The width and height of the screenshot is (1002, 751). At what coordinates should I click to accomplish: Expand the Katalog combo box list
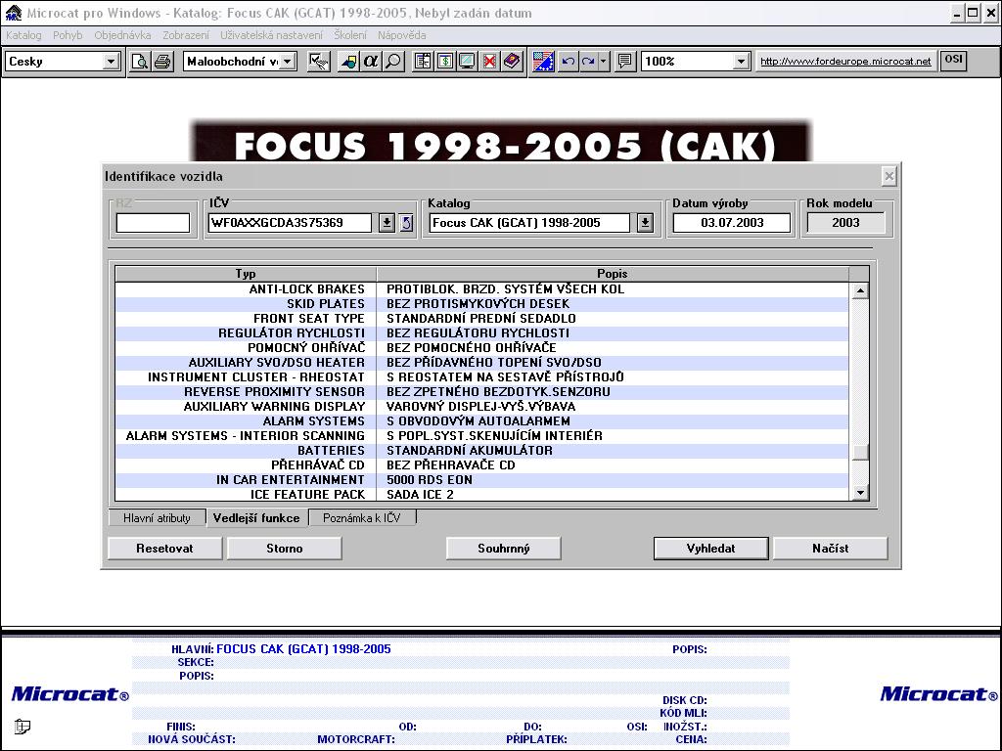point(645,223)
